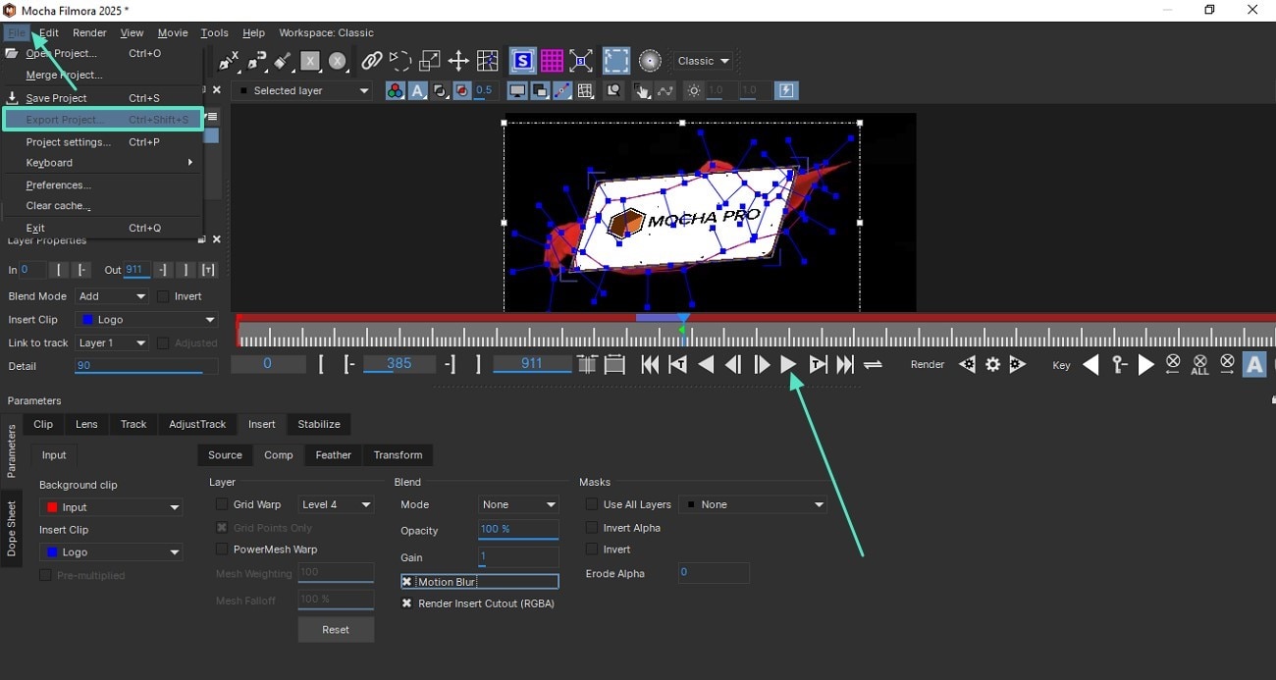Viewport: 1276px width, 680px height.
Task: Click the Opacity 100 % field
Action: click(518, 530)
